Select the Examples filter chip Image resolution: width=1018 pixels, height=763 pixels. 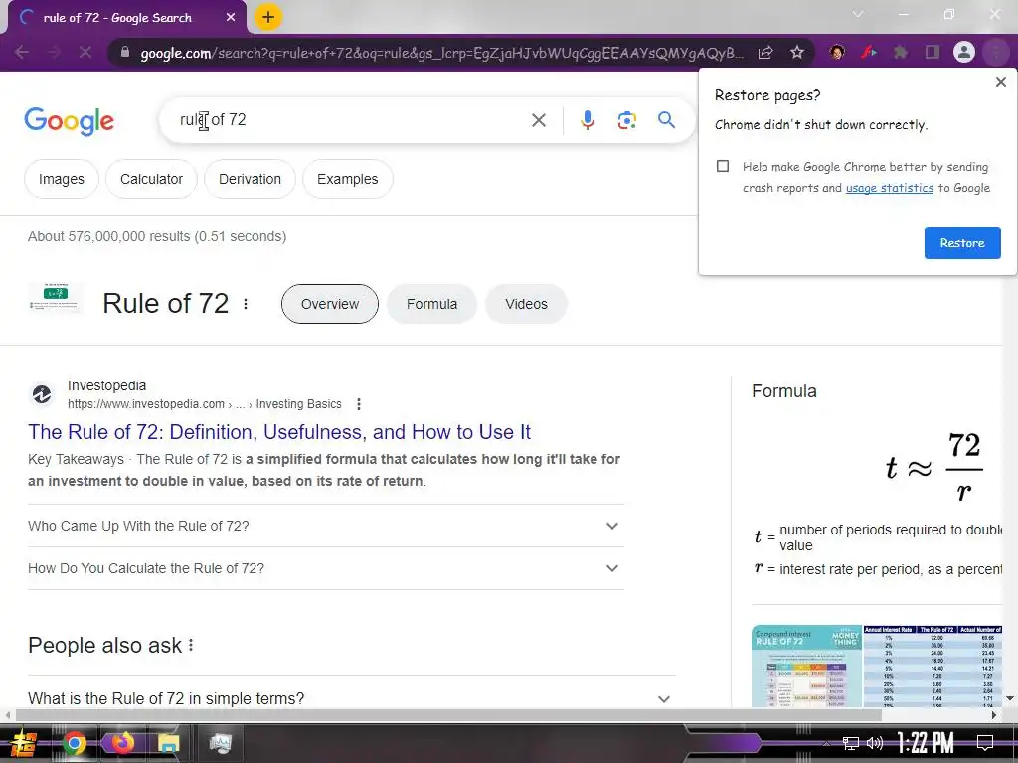[x=347, y=179]
